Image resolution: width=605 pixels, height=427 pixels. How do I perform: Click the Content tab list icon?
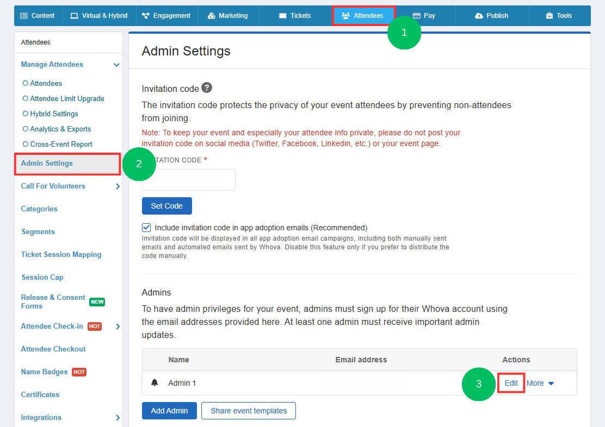pos(24,16)
